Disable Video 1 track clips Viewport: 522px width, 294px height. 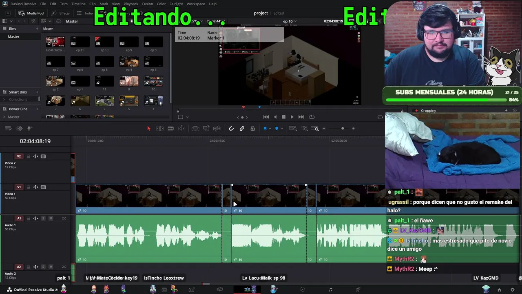[43, 187]
